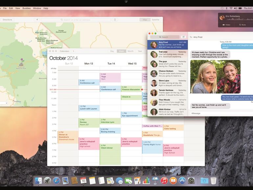
Task: Open the App Store in dock
Action: click(x=182, y=181)
